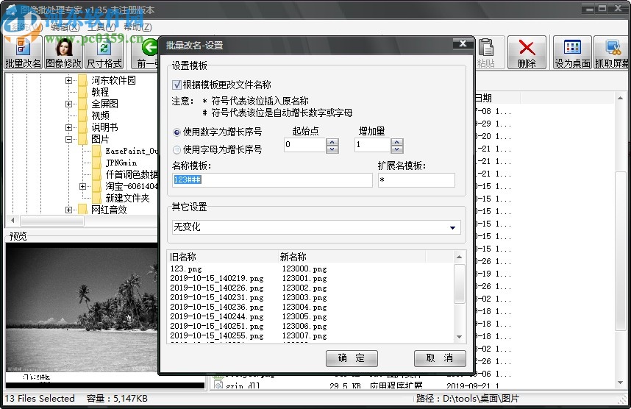The image size is (631, 409).
Task: Click the 设为桌面 set wallpaper icon
Action: point(572,52)
